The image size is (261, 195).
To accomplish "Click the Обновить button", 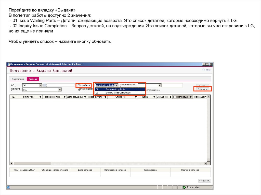I will pos(202,89).
